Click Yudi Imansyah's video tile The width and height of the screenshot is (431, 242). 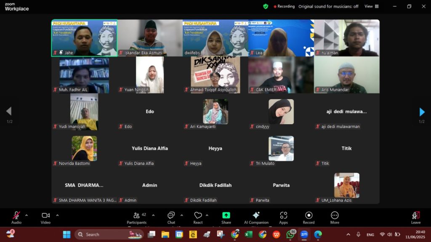click(84, 112)
